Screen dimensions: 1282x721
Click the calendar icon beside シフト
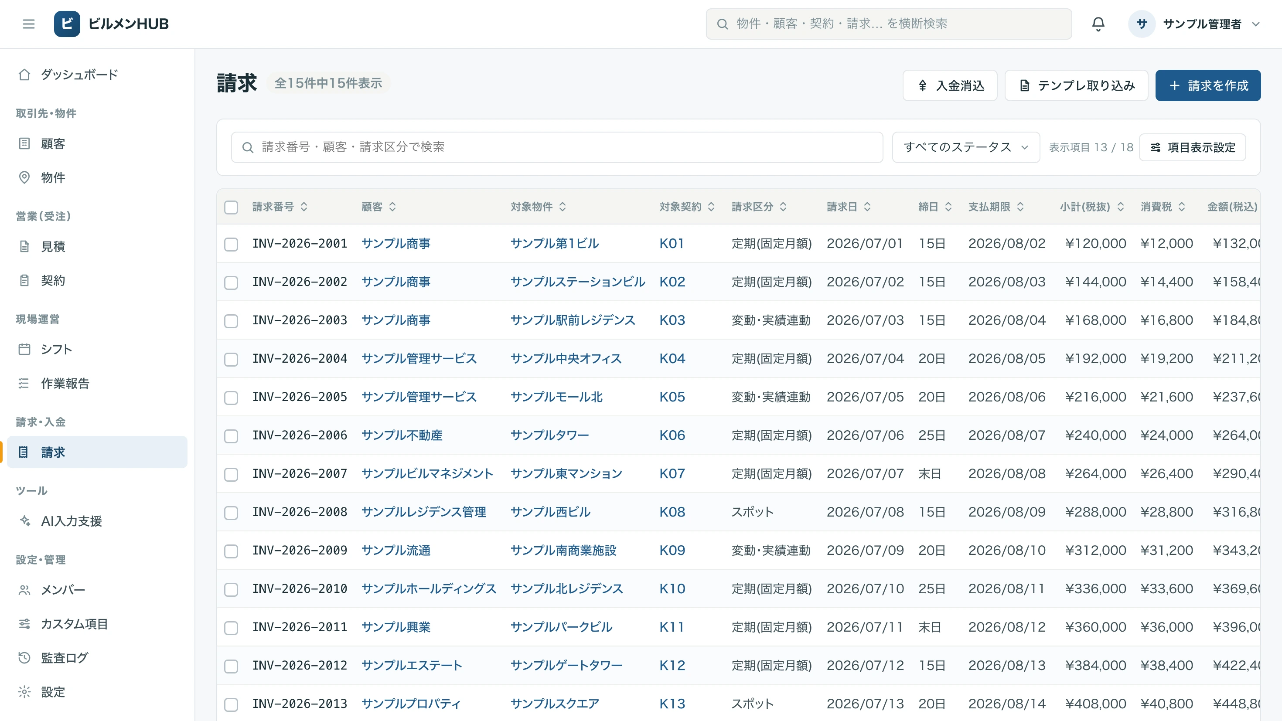pyautogui.click(x=24, y=349)
